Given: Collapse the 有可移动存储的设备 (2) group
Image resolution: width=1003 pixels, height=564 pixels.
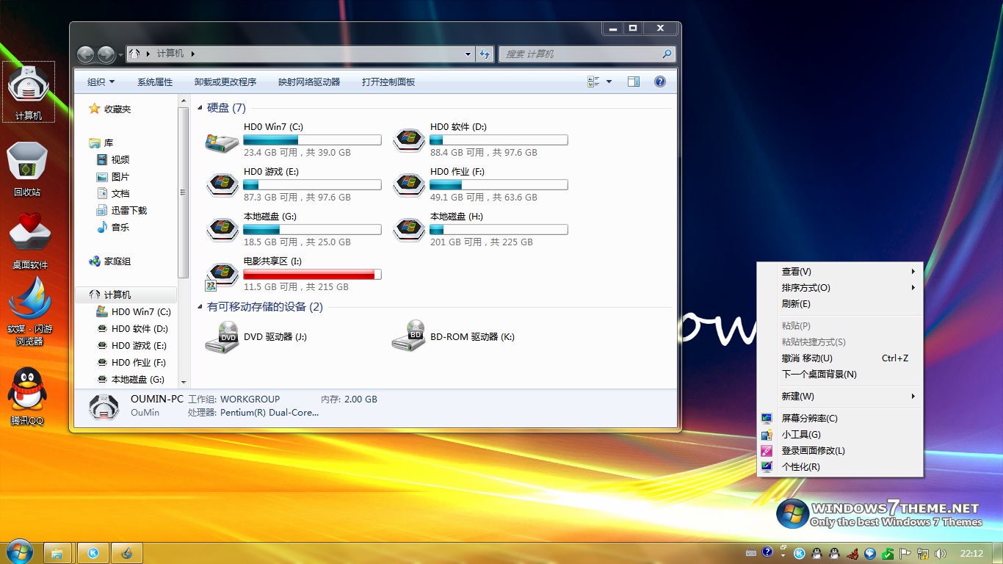Looking at the screenshot, I should tap(200, 307).
